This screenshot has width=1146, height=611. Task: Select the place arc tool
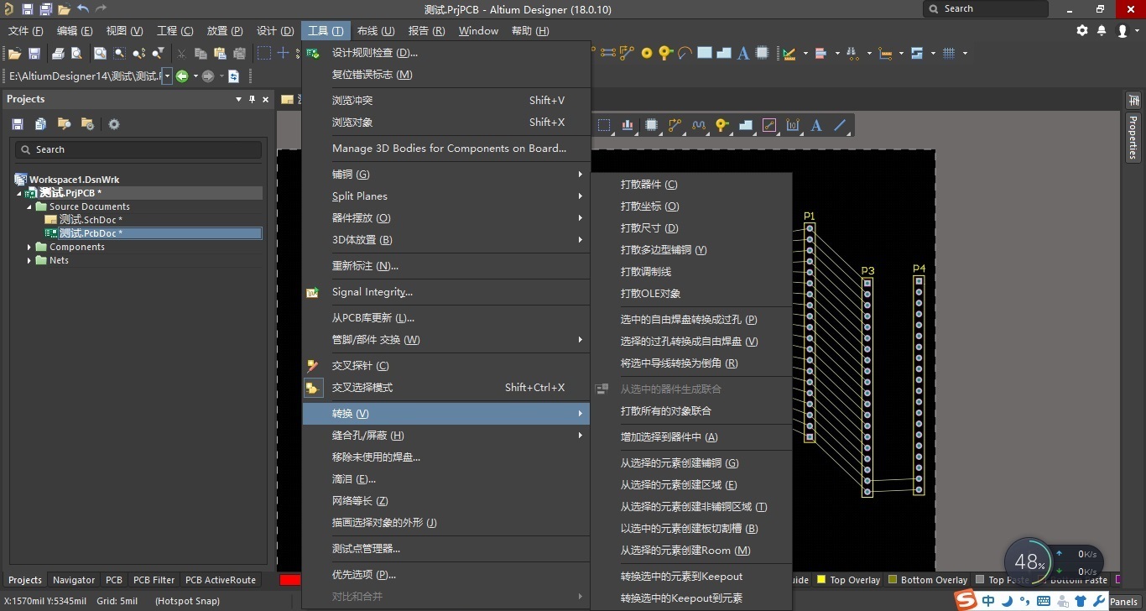(x=685, y=53)
